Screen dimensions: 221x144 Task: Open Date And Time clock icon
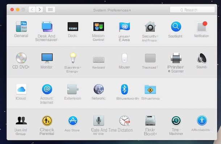[x=125, y=121]
